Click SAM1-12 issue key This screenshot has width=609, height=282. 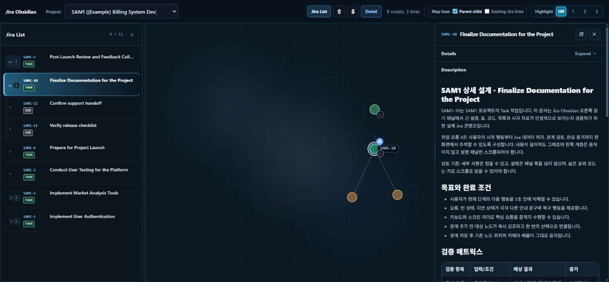point(31,104)
